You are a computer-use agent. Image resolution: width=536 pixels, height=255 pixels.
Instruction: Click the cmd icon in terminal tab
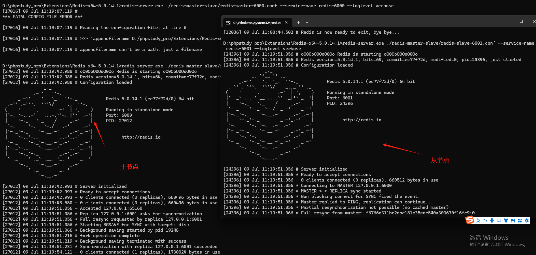[x=228, y=23]
